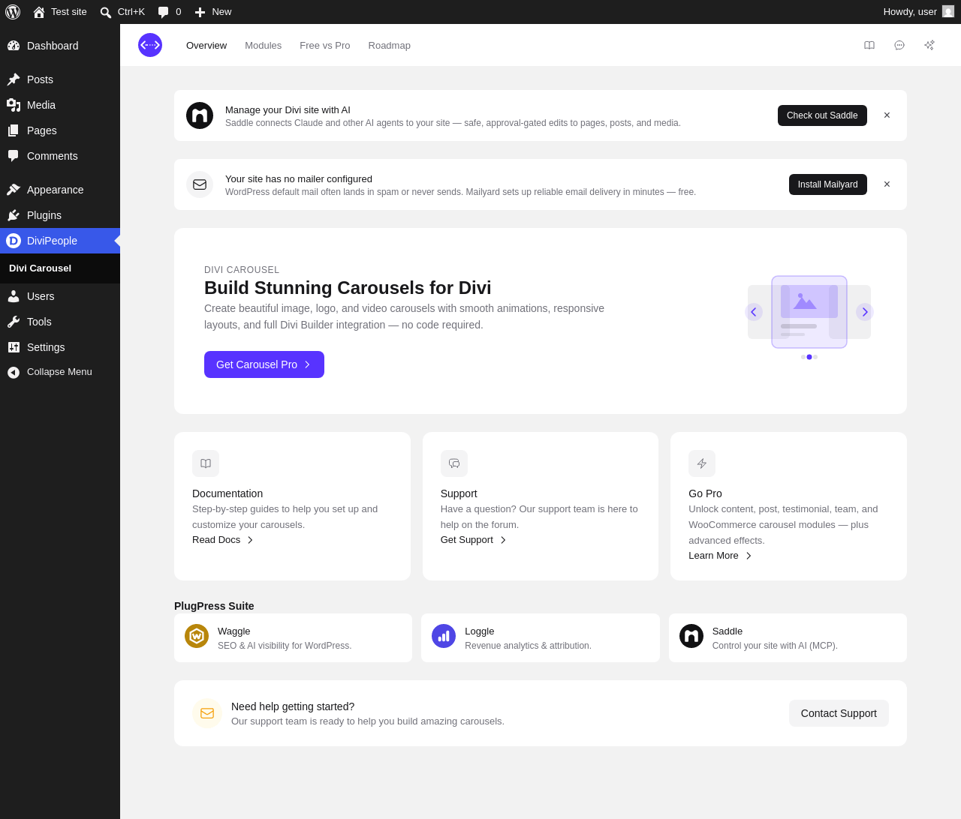Switch to the Roadmap tab
Viewport: 961px width, 819px height.
(x=390, y=45)
